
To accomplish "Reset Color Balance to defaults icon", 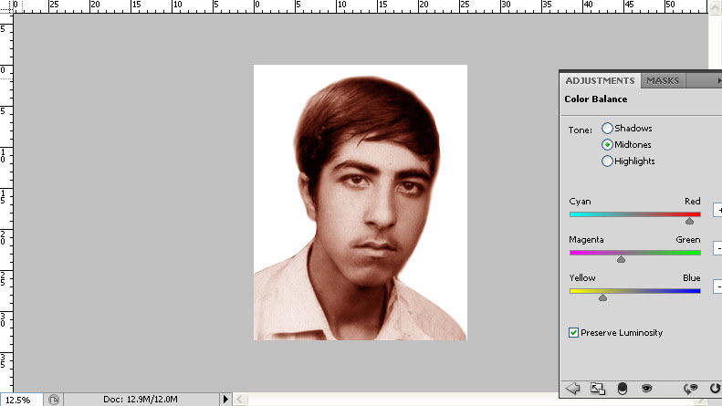I will point(715,389).
